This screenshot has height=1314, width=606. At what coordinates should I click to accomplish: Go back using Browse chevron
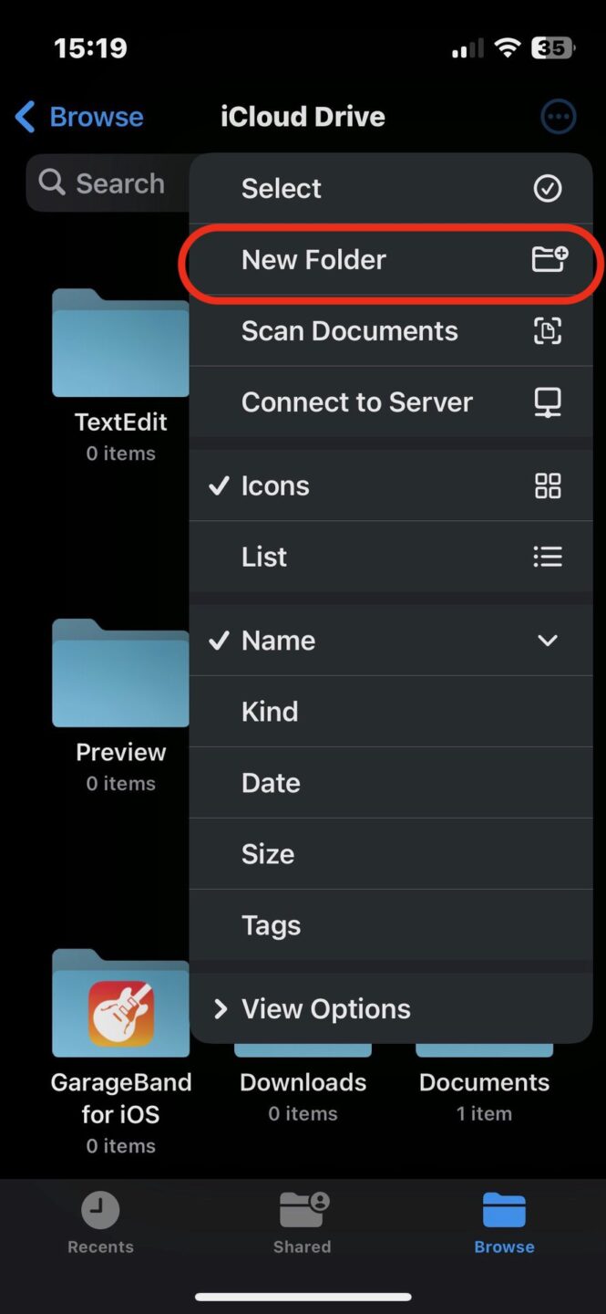point(26,117)
